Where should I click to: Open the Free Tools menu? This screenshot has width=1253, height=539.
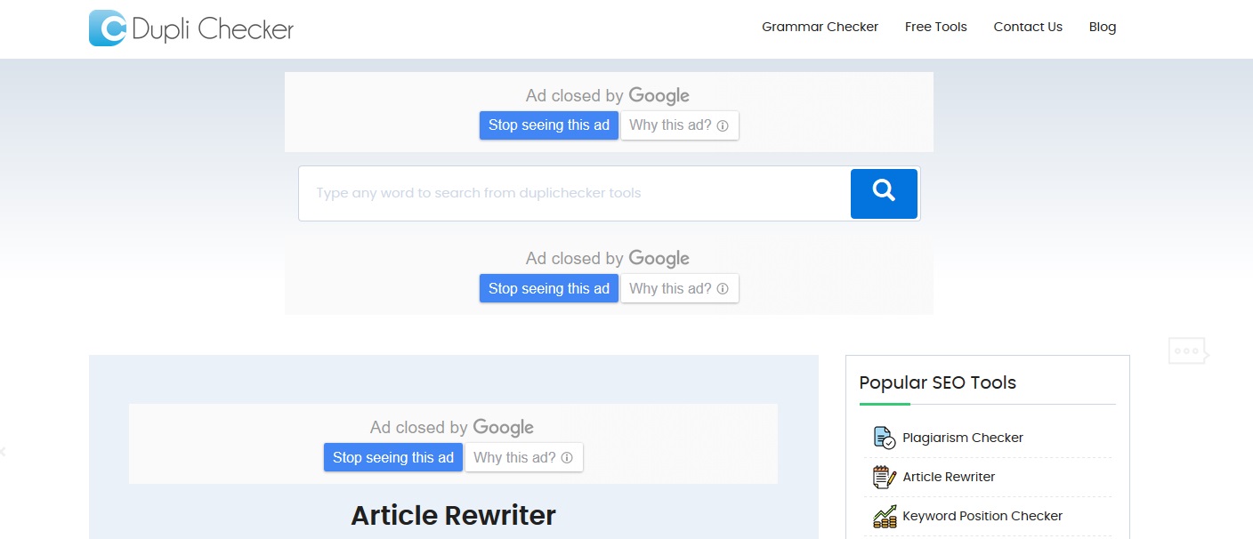pos(935,27)
